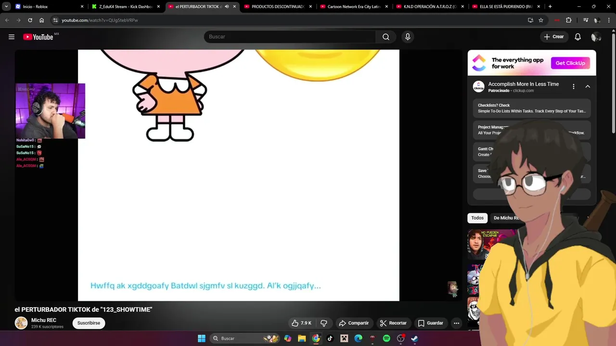Open the notifications bell
Screen dimensions: 616x346
point(578,37)
